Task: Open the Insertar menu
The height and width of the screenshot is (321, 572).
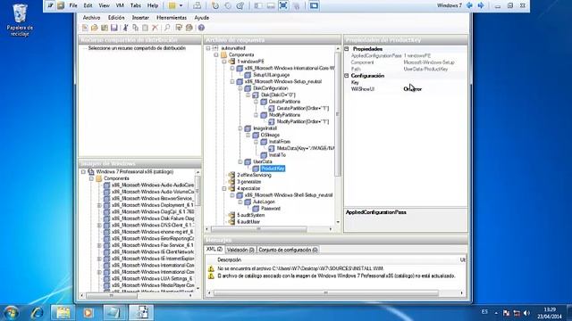Action: click(140, 18)
